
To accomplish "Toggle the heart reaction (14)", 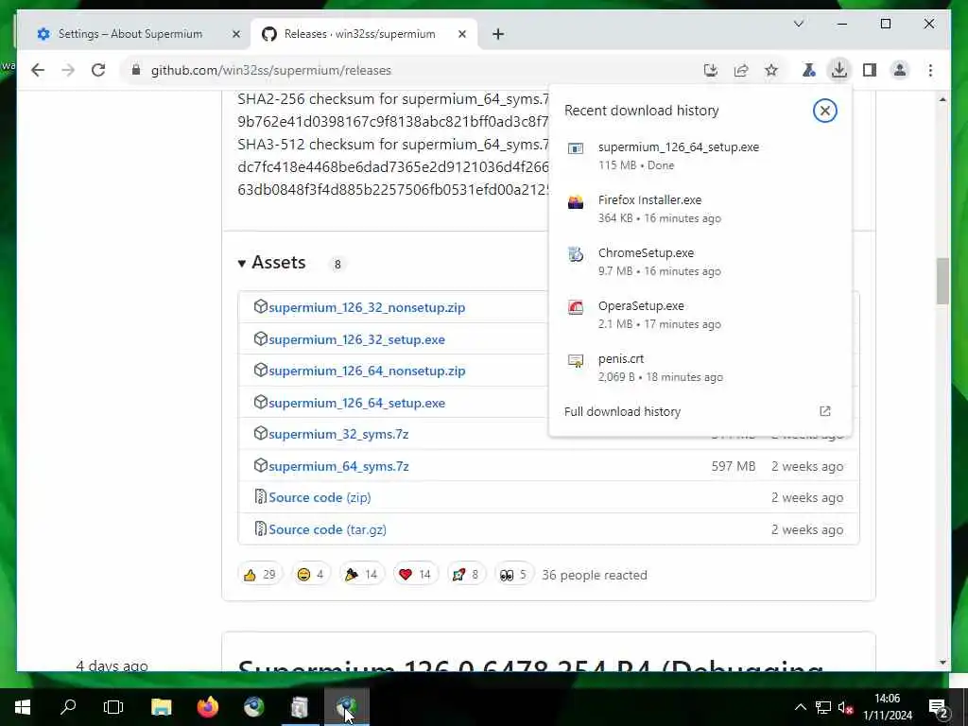I will (x=416, y=575).
